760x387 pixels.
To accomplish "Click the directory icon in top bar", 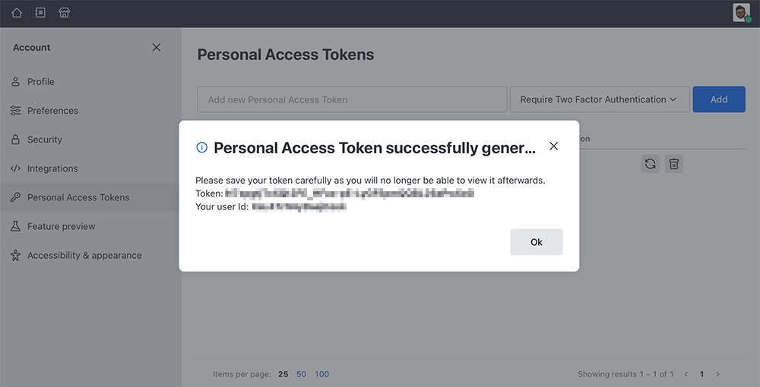I will (x=40, y=13).
